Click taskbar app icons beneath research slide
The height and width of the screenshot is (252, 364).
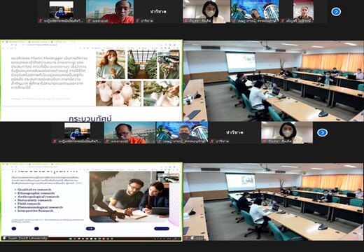[x=91, y=239]
